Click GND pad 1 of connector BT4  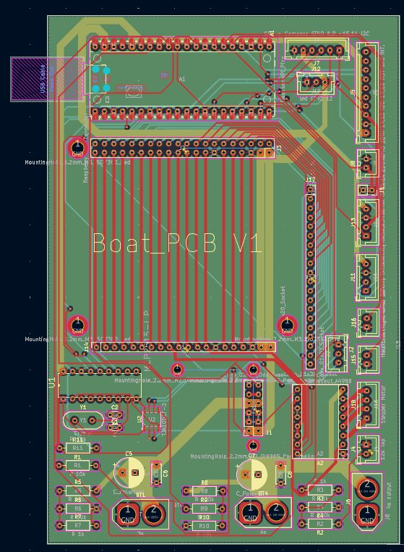tap(250, 512)
